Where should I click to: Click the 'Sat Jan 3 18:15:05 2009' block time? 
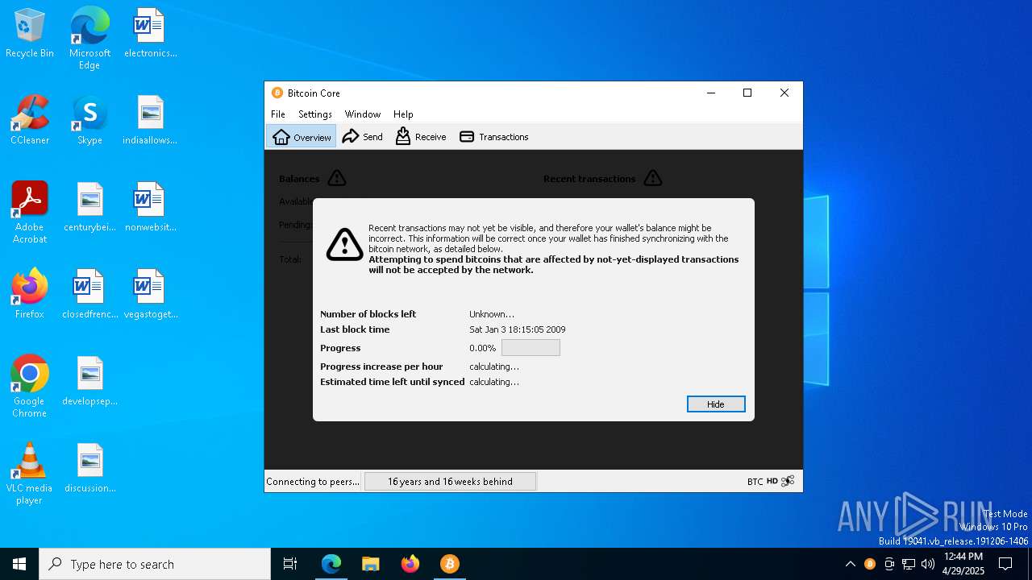pos(518,329)
